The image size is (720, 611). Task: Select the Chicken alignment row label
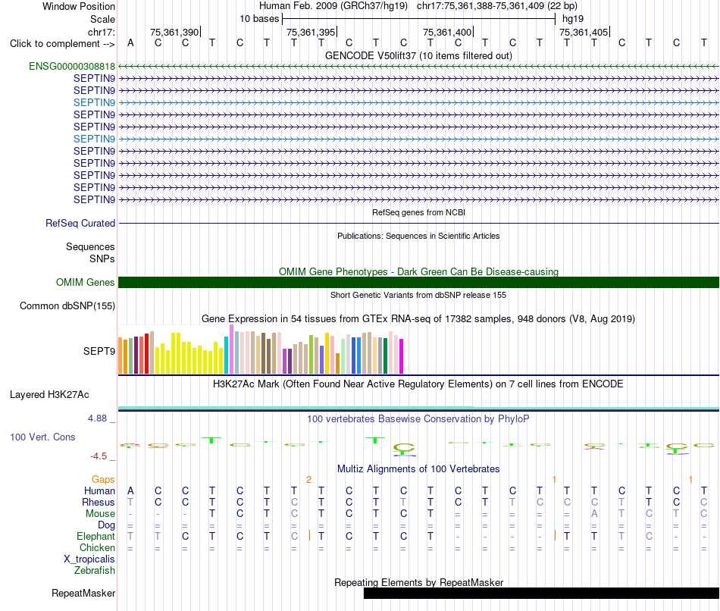pos(97,547)
